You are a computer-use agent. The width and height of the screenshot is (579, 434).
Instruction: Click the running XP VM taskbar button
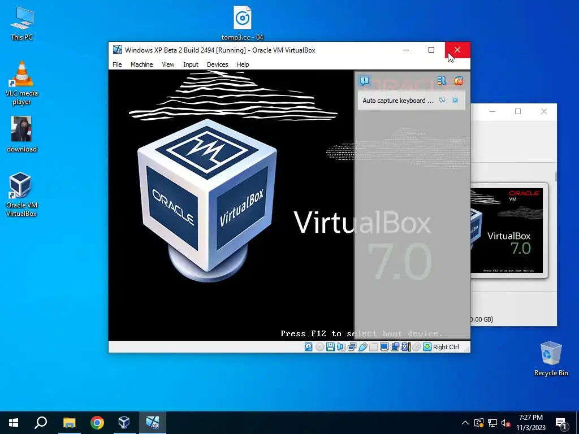[x=152, y=423]
